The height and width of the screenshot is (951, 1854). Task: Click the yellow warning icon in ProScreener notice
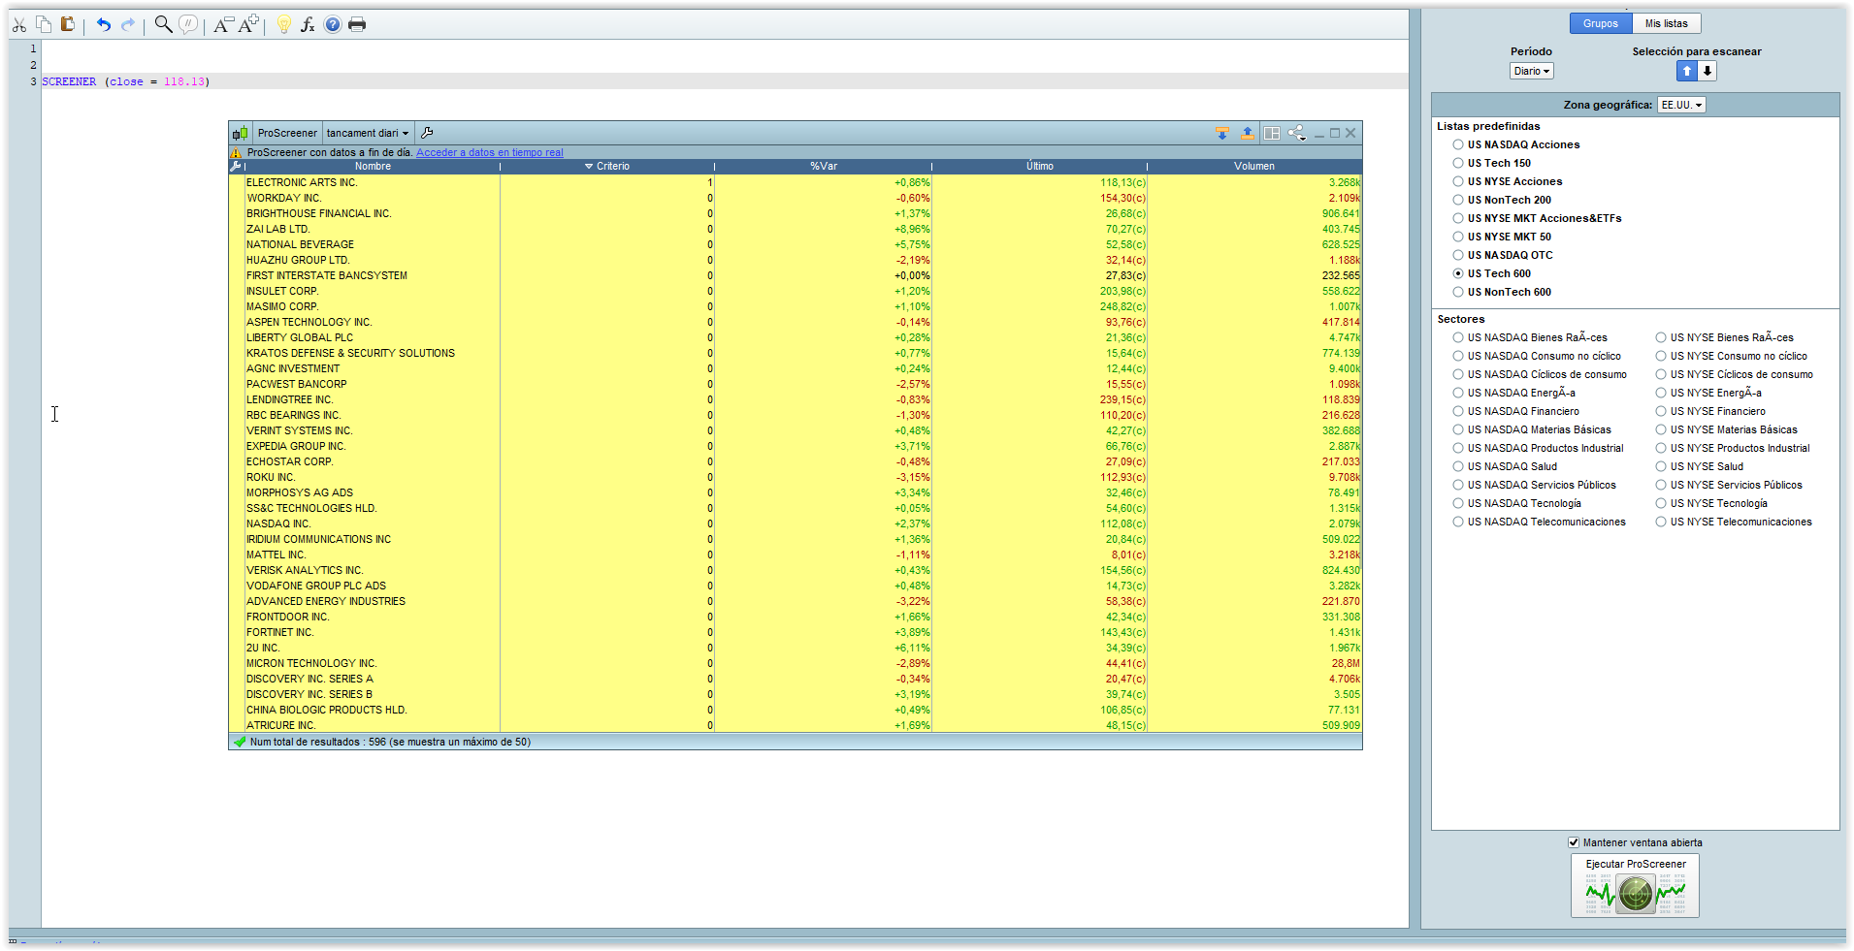coord(236,152)
